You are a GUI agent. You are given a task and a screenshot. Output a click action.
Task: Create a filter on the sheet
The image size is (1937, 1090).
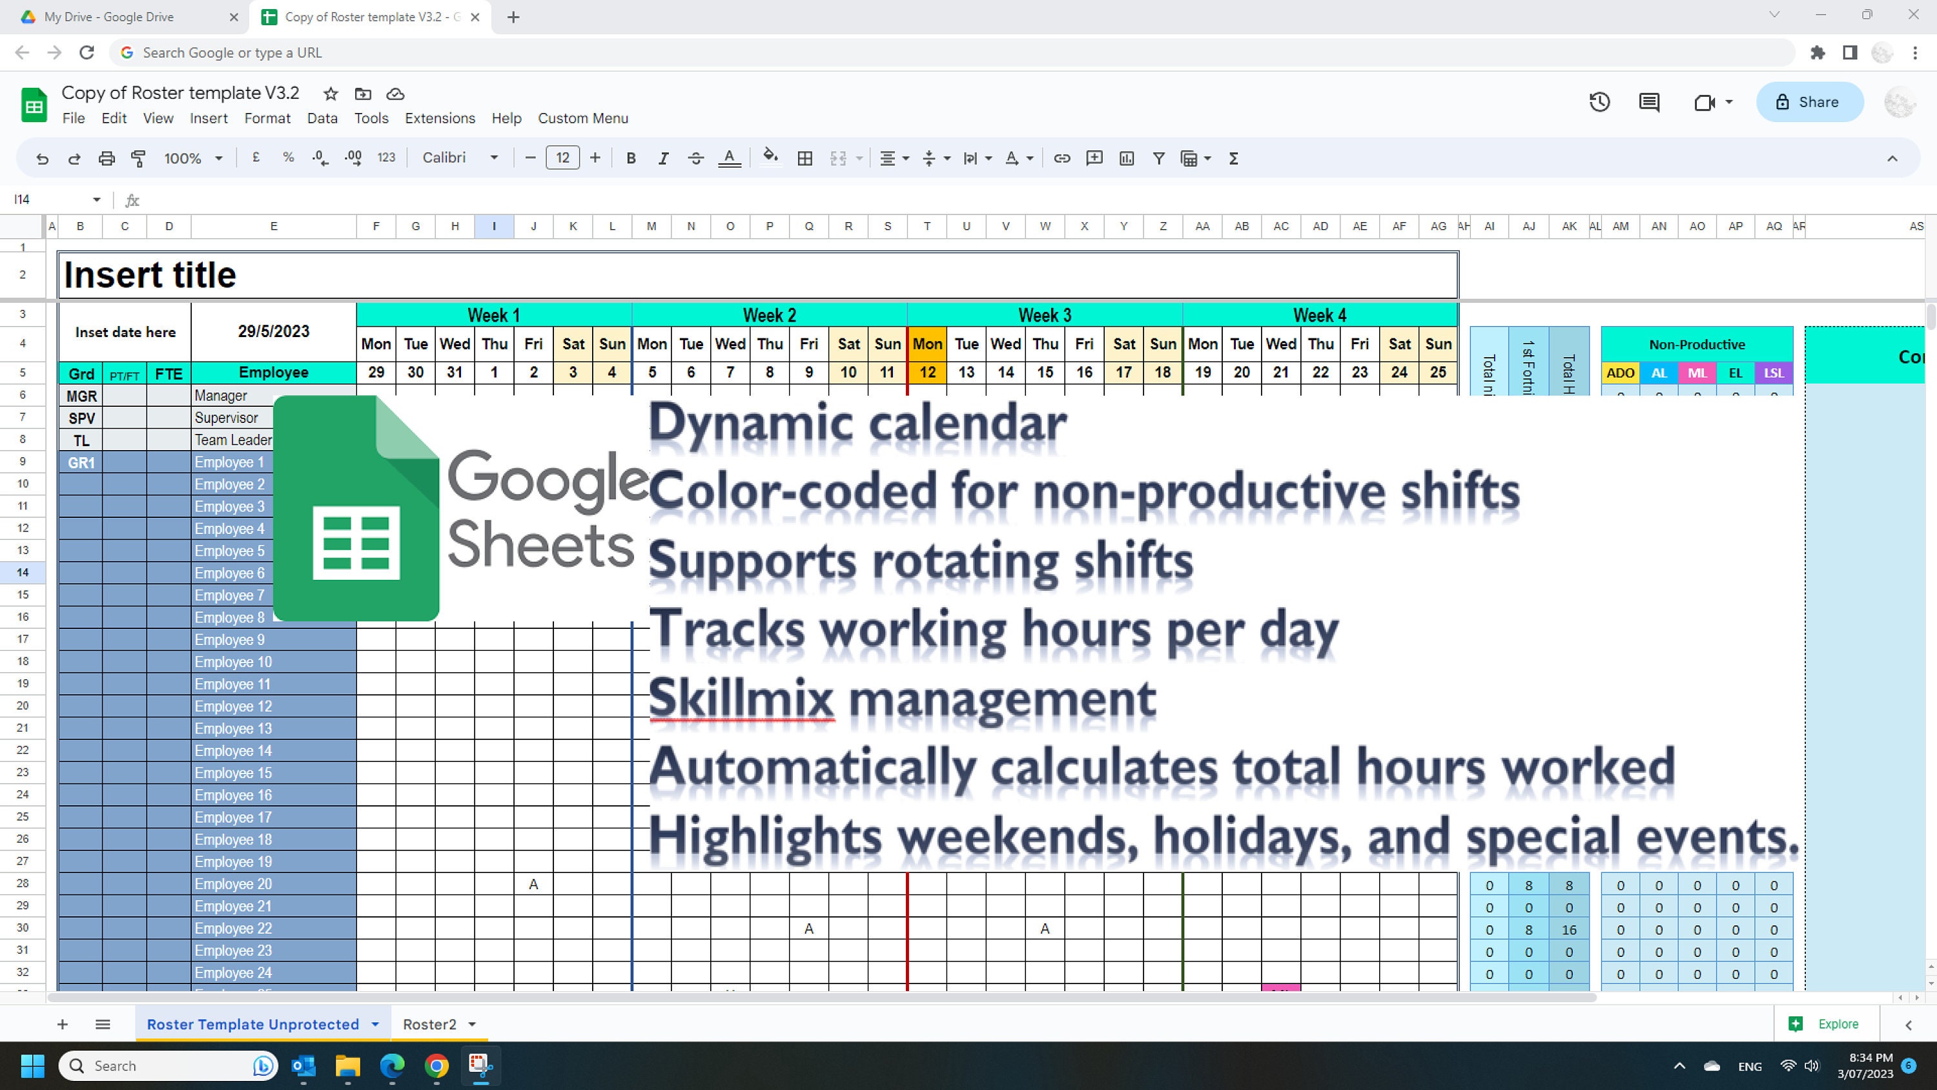pos(1158,158)
